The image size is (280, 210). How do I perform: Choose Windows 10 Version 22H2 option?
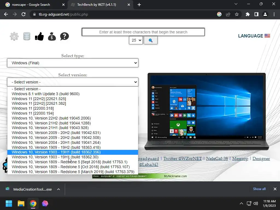[x=73, y=118]
